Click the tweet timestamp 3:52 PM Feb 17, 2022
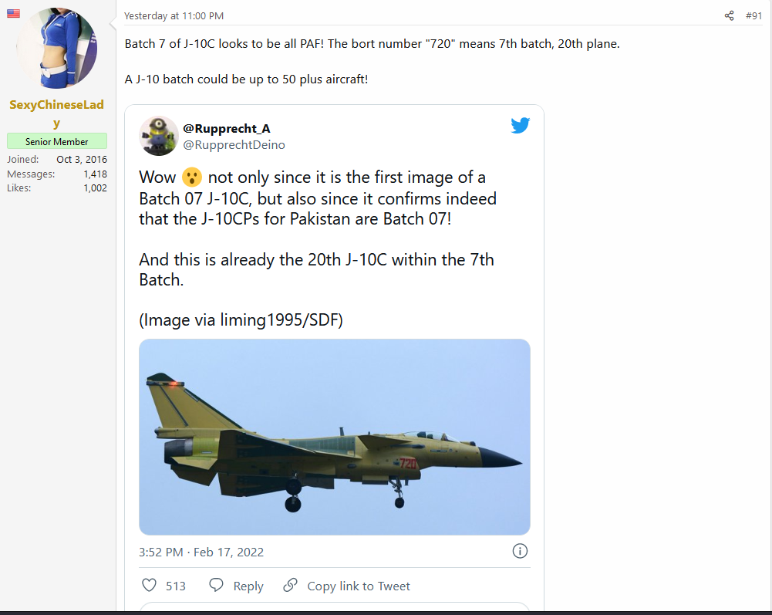 [201, 552]
